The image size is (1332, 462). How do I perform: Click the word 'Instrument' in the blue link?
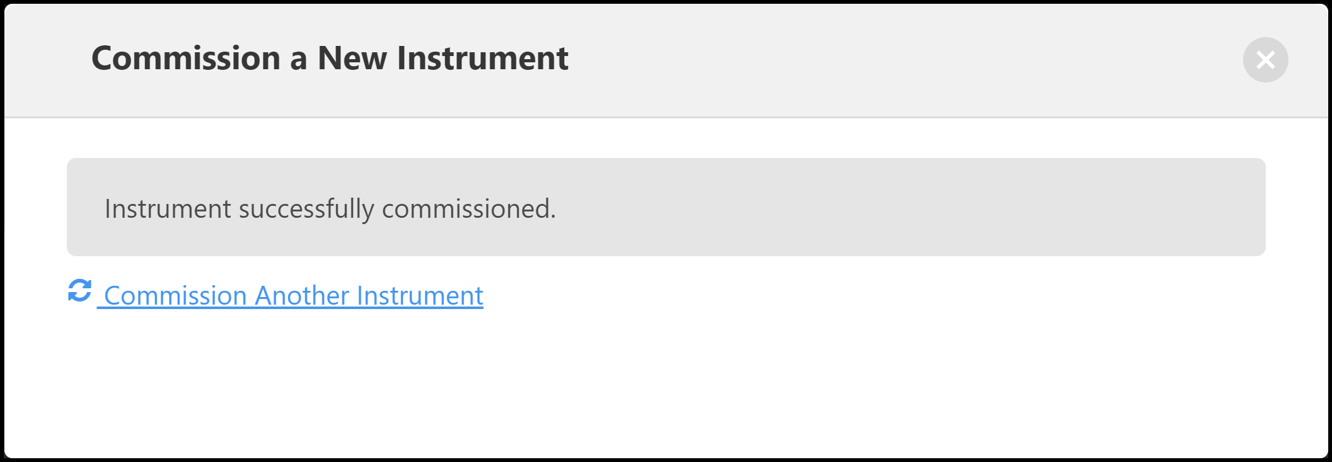(420, 296)
